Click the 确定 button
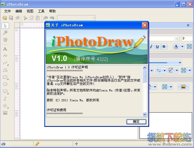This screenshot has width=194, height=148. coord(136,122)
